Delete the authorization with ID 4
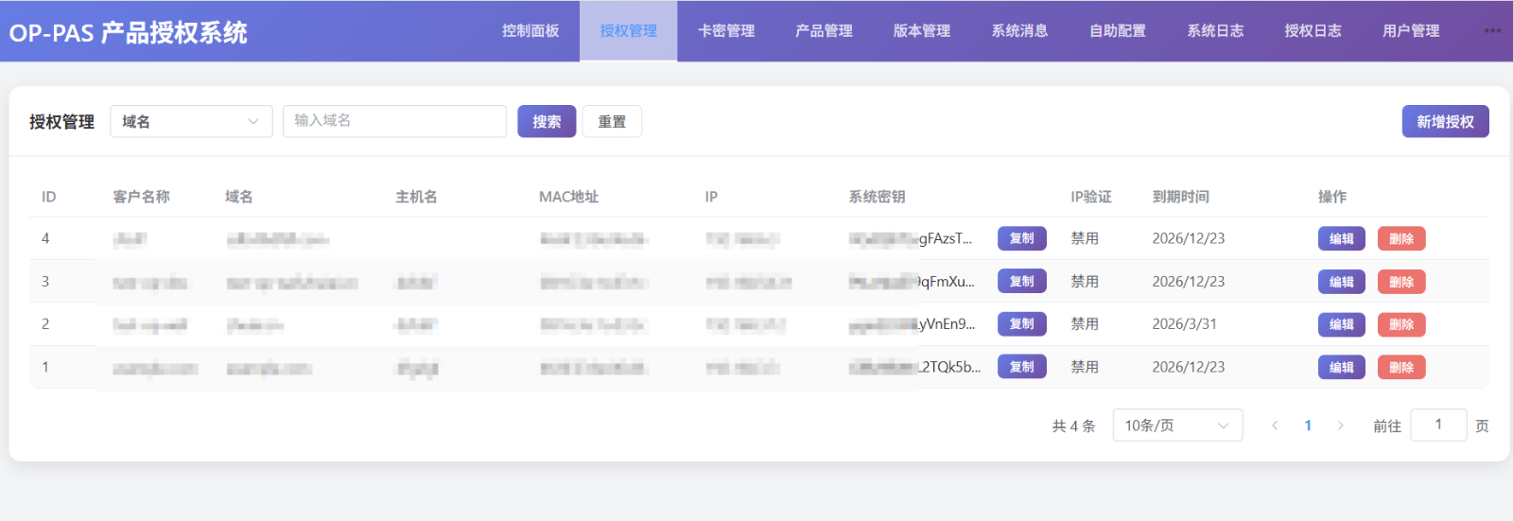This screenshot has height=521, width=1513. tap(1401, 239)
